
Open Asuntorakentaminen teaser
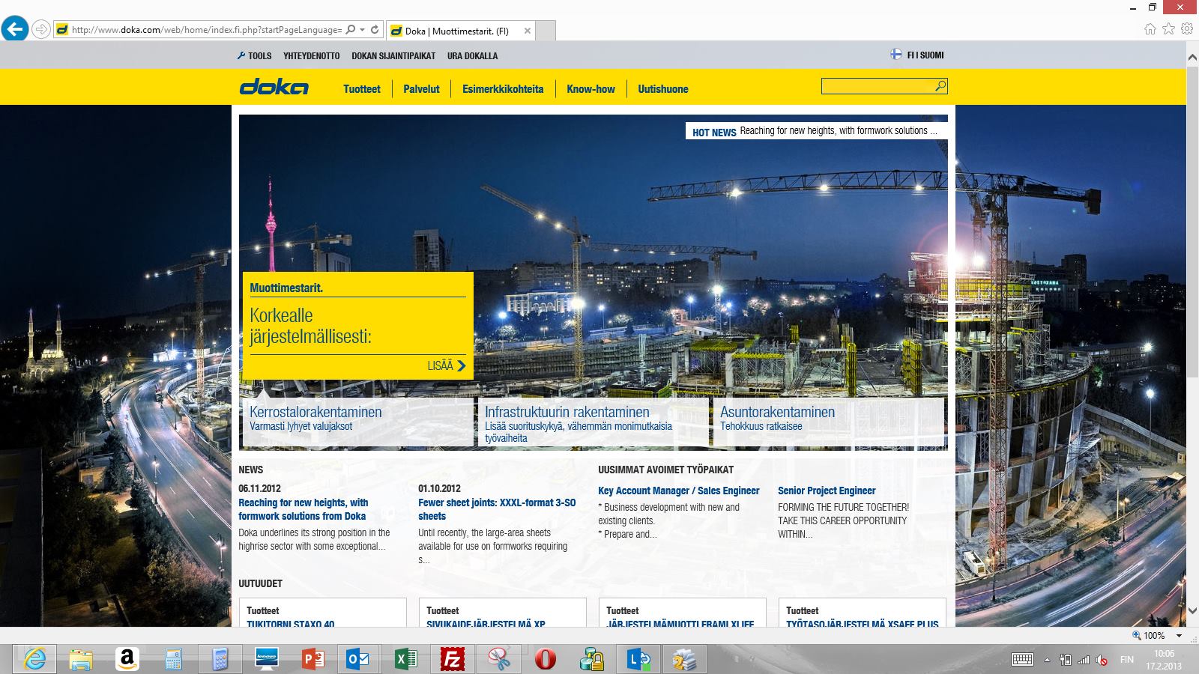tap(829, 422)
